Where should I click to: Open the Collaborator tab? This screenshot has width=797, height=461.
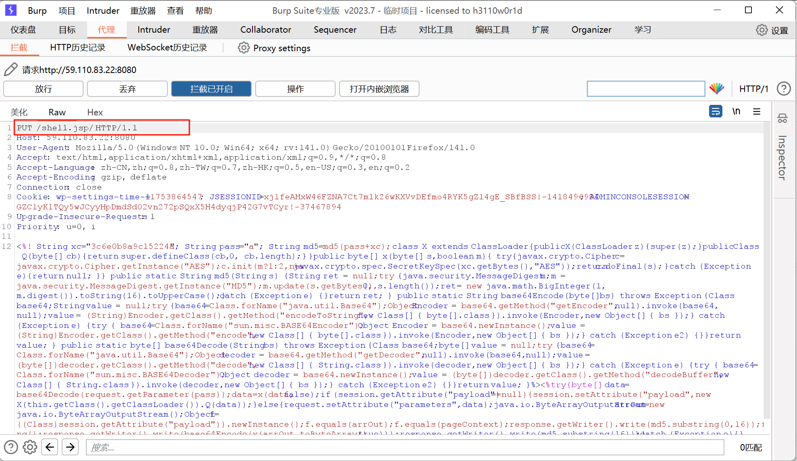point(265,30)
